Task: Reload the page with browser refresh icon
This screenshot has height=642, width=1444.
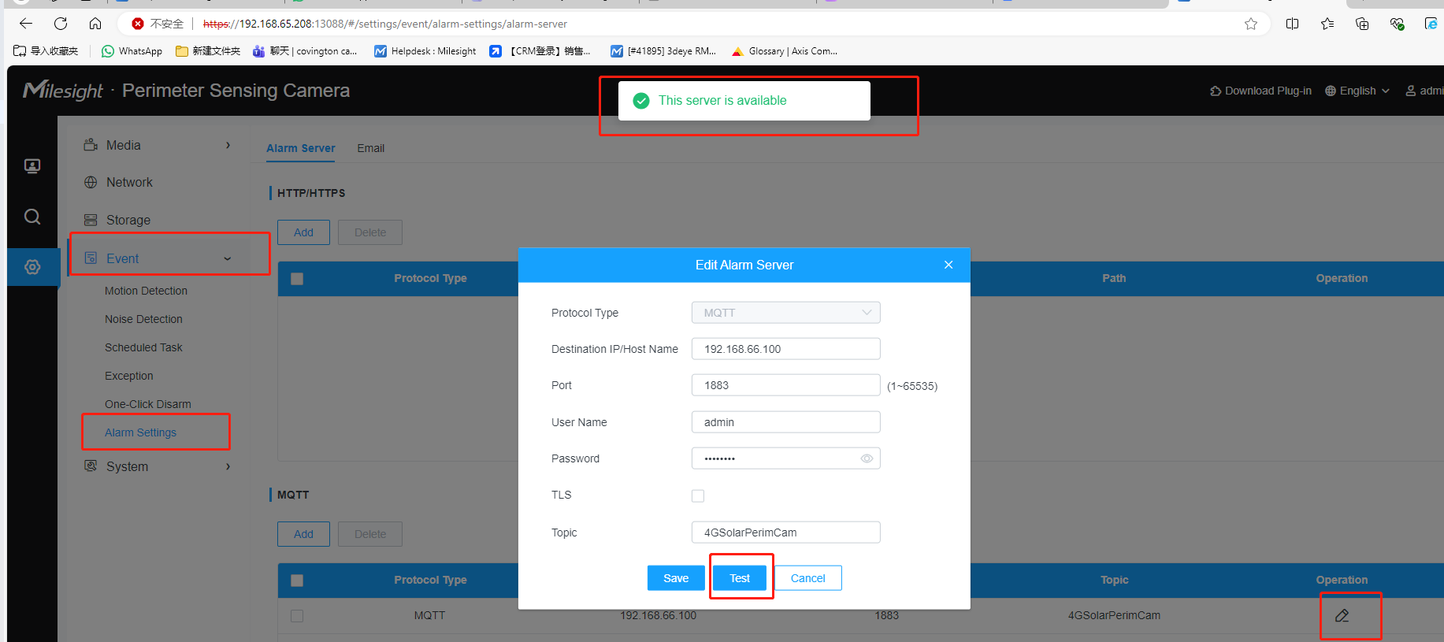Action: coord(61,24)
